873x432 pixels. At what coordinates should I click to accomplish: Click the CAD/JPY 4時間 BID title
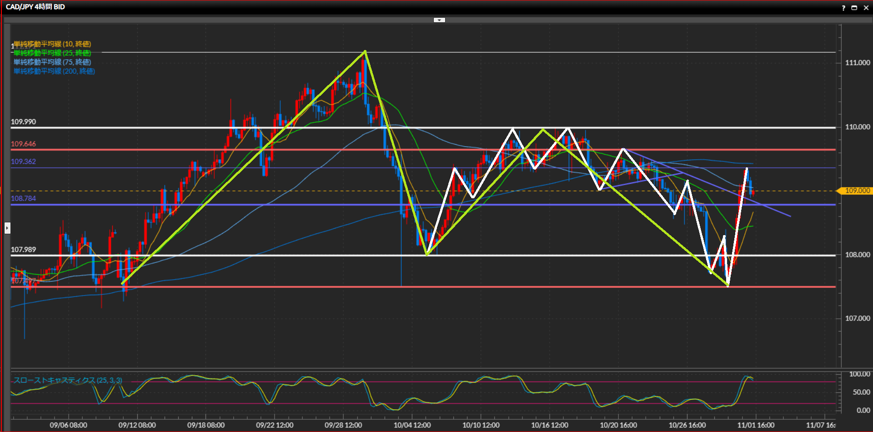[35, 7]
